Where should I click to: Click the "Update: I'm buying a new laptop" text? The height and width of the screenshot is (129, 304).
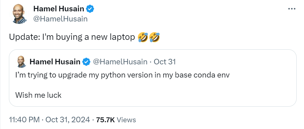(72, 37)
